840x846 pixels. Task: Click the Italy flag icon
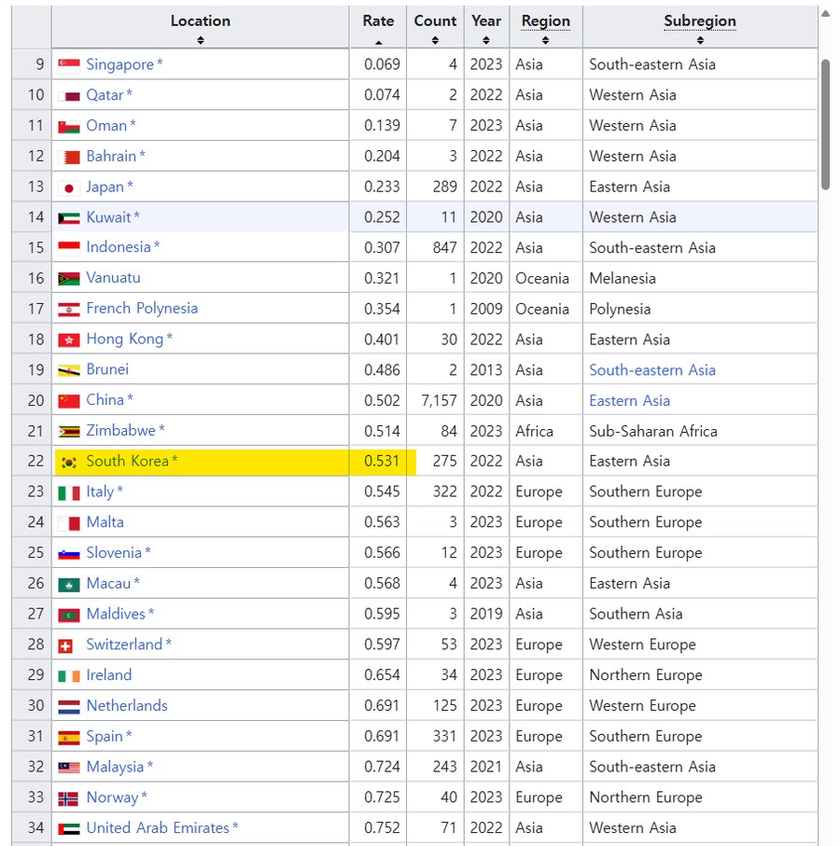click(x=68, y=492)
